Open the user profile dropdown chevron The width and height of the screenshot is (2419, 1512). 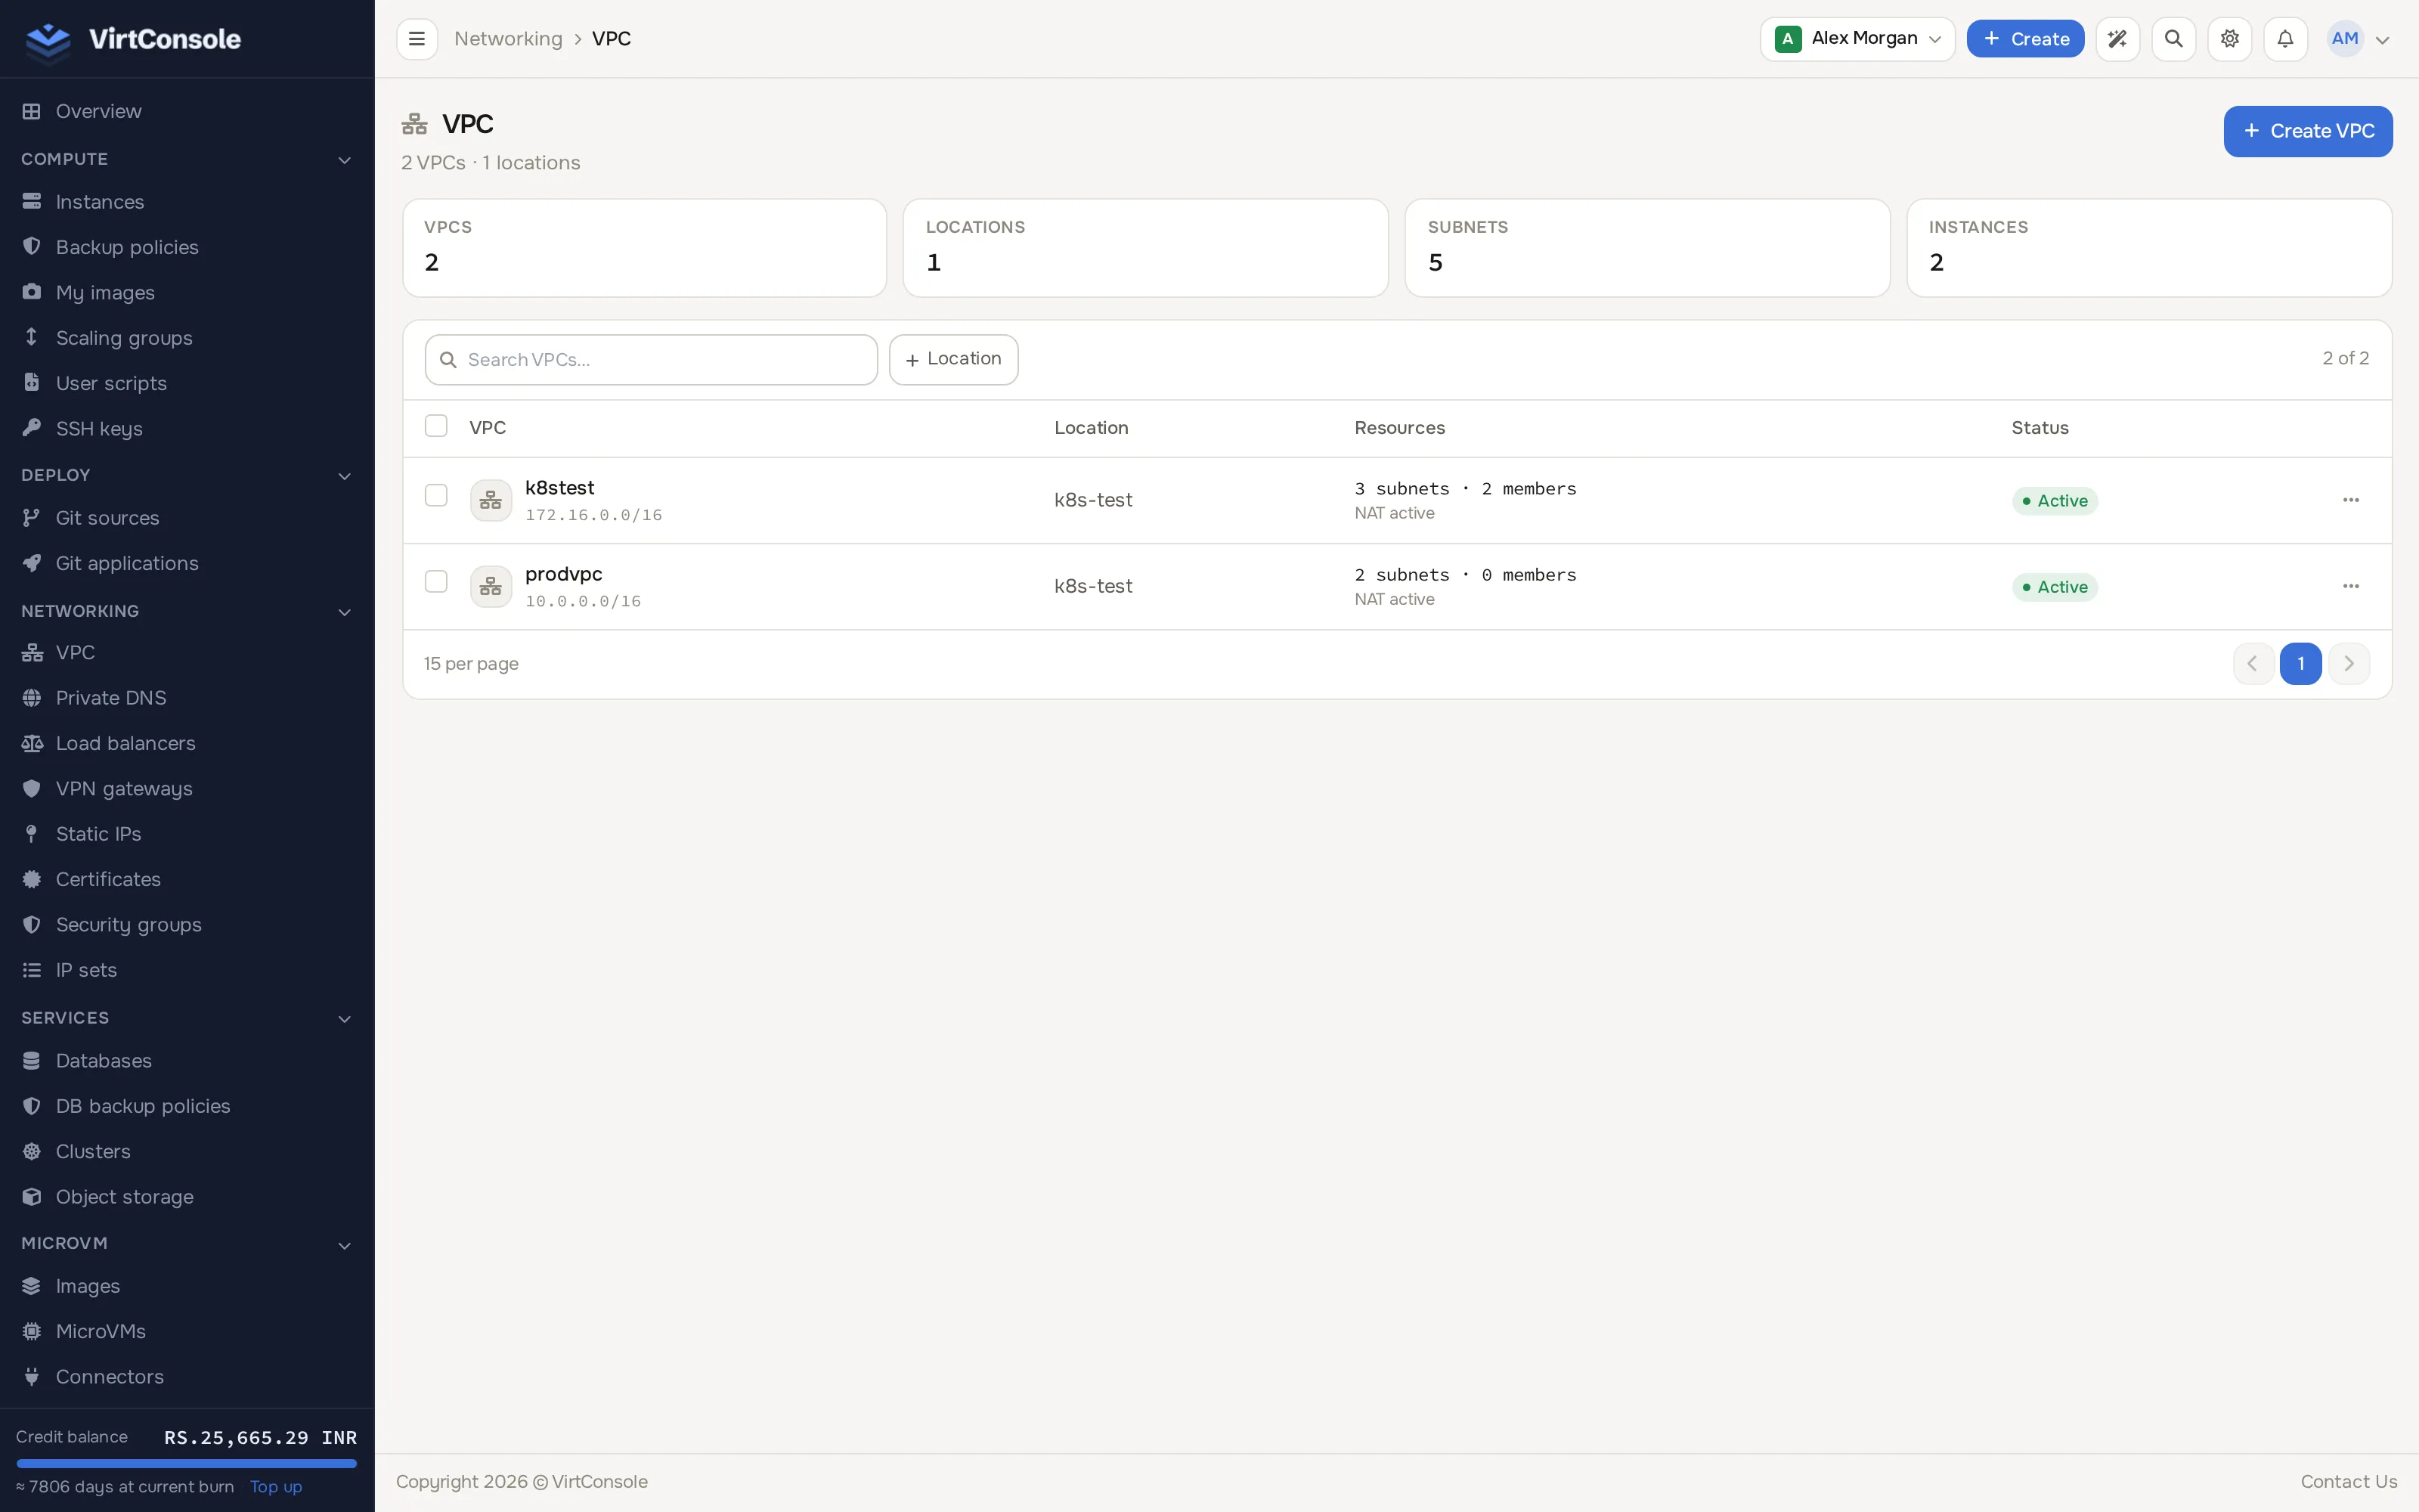tap(2382, 40)
